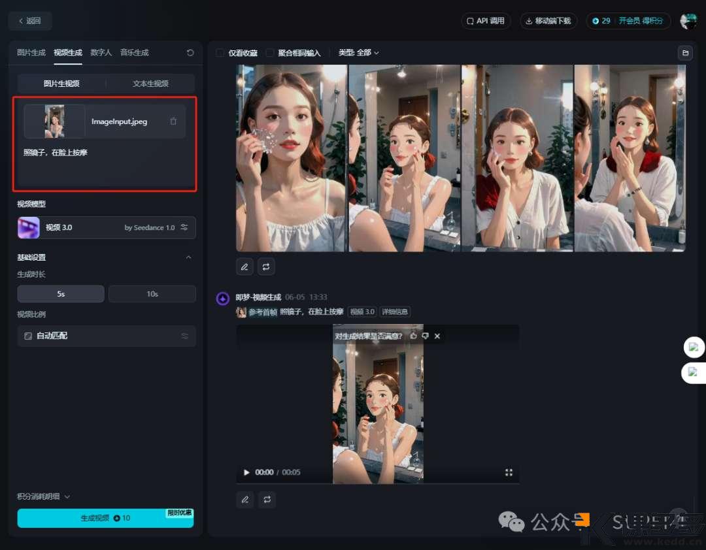Switch to the 文本生视频 tab
706x550 pixels.
pos(150,84)
